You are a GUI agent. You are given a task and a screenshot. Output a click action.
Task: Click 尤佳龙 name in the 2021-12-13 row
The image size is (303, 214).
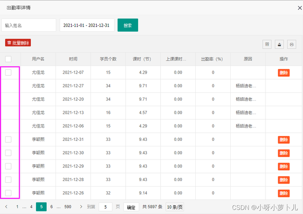tap(38, 113)
